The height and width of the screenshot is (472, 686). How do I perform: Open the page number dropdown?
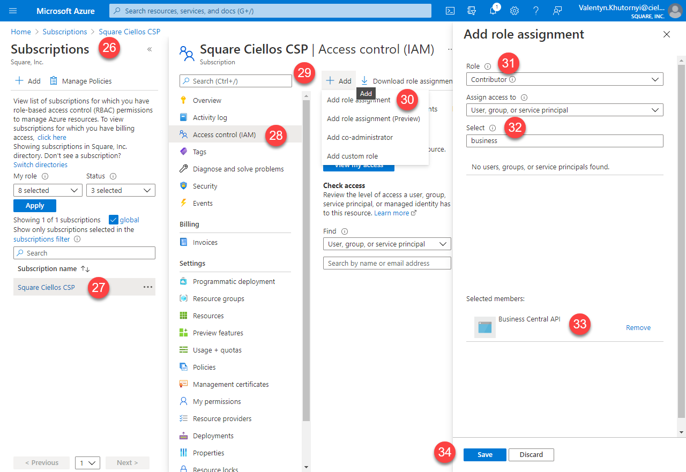pyautogui.click(x=87, y=463)
